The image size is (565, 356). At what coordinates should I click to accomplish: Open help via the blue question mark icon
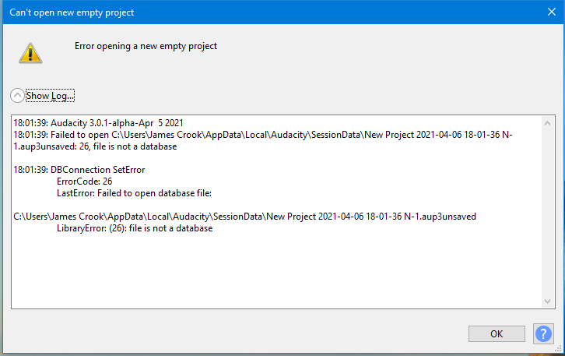543,333
